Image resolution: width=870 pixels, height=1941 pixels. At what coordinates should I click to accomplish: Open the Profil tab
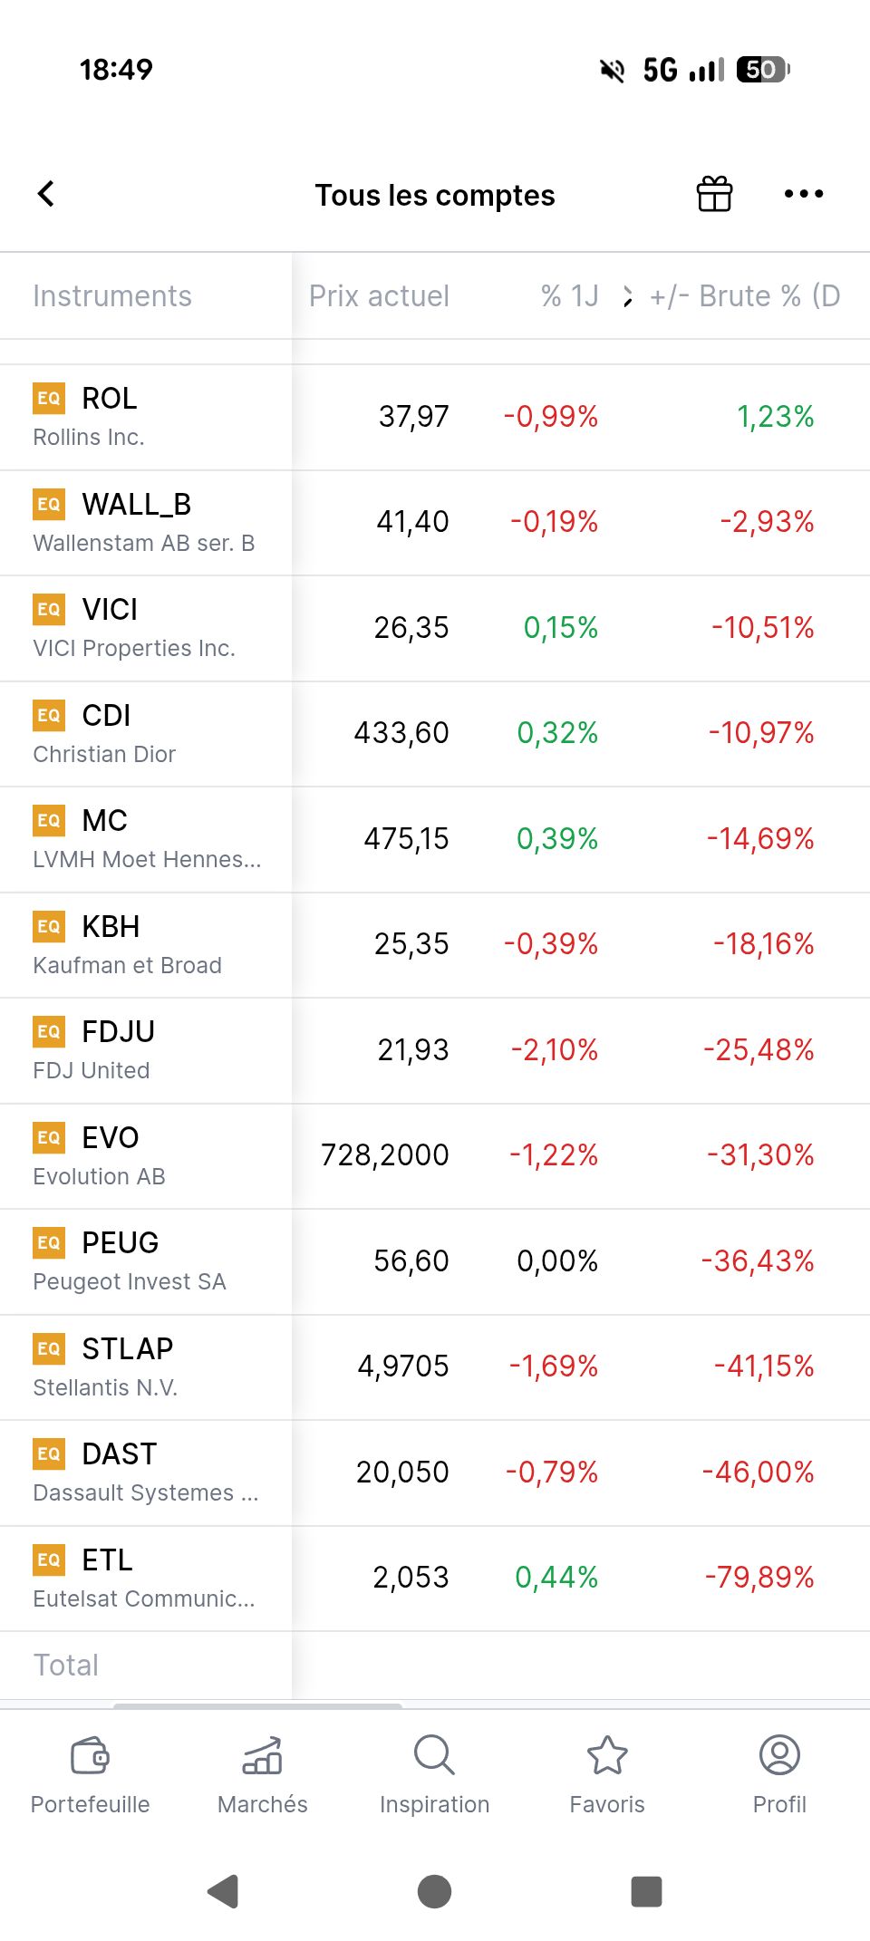[x=779, y=1774]
